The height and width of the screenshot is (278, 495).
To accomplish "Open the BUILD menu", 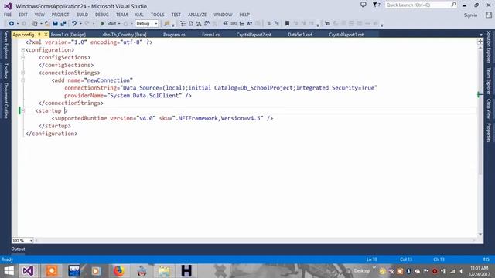I will [x=83, y=15].
